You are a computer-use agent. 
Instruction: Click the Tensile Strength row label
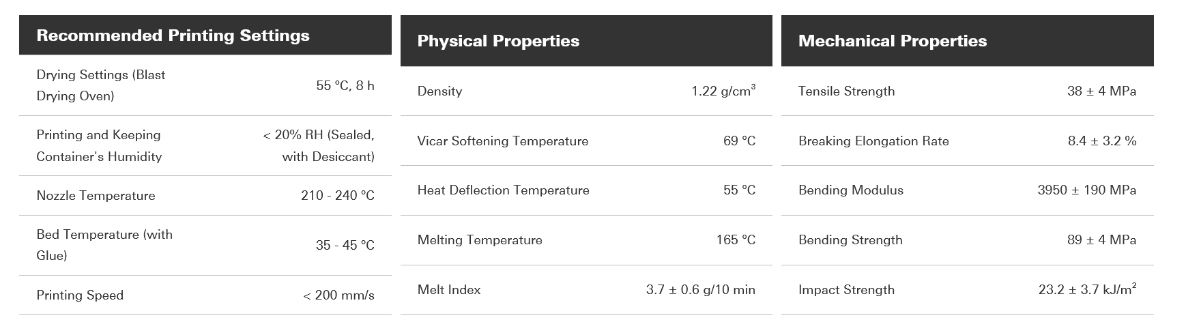pyautogui.click(x=847, y=91)
